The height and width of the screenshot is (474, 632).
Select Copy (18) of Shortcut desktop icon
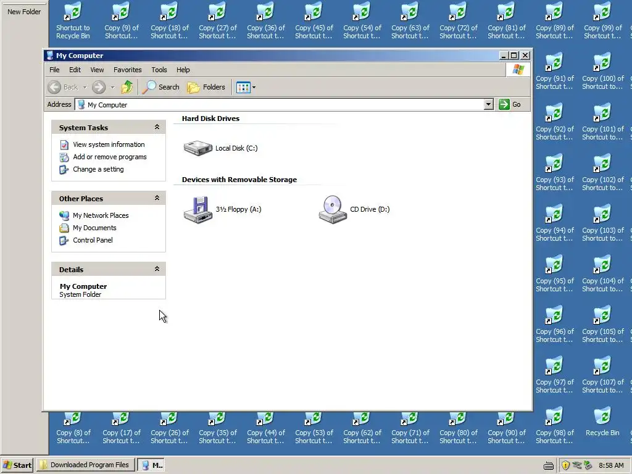pyautogui.click(x=169, y=20)
